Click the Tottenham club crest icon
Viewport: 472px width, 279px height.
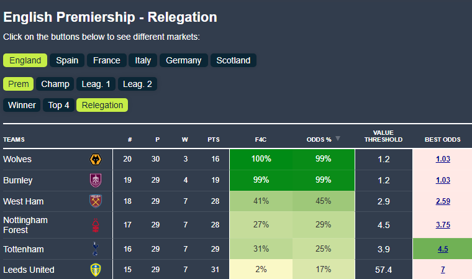[x=96, y=249]
